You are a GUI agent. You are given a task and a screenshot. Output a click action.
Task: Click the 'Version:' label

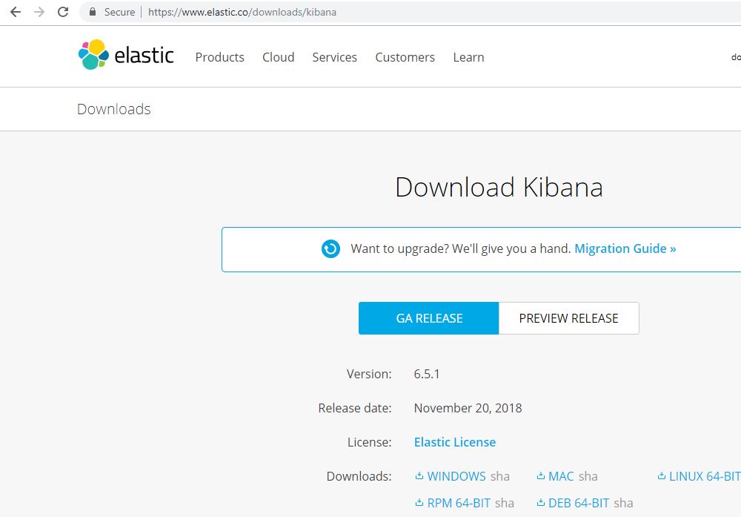point(369,374)
